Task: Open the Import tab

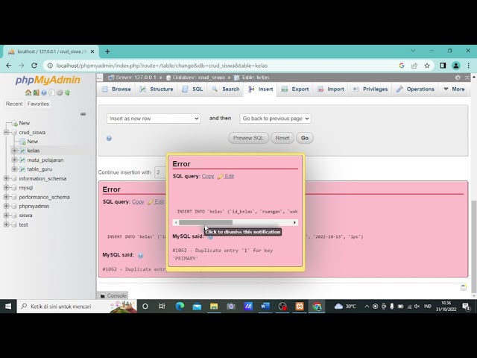Action: click(331, 89)
